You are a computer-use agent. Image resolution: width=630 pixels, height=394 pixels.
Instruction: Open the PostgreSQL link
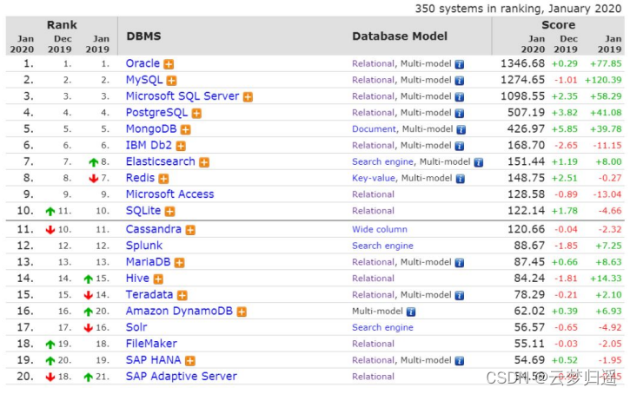pyautogui.click(x=156, y=113)
